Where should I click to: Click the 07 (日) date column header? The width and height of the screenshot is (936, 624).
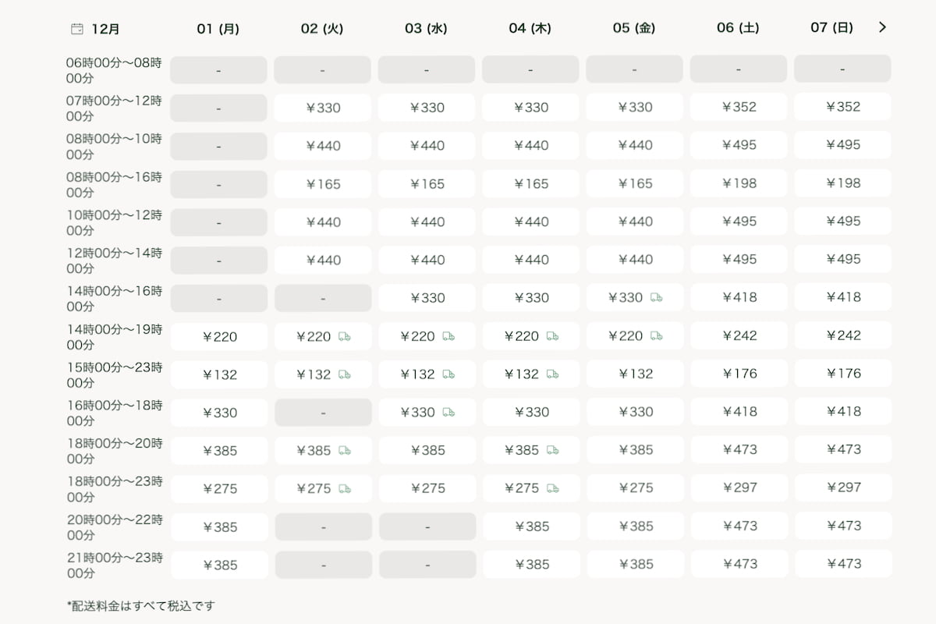click(x=831, y=28)
